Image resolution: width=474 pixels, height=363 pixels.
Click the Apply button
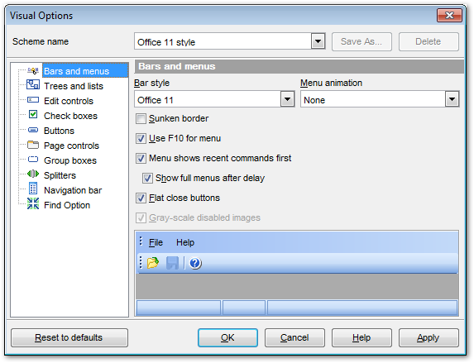click(x=429, y=337)
